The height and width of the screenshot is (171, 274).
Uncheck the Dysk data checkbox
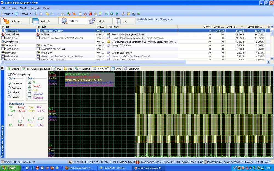(x=29, y=90)
